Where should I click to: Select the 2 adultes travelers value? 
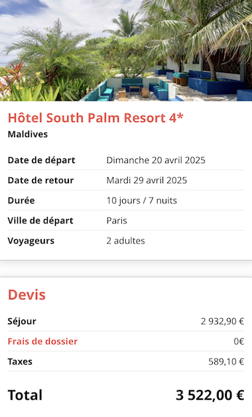(125, 241)
